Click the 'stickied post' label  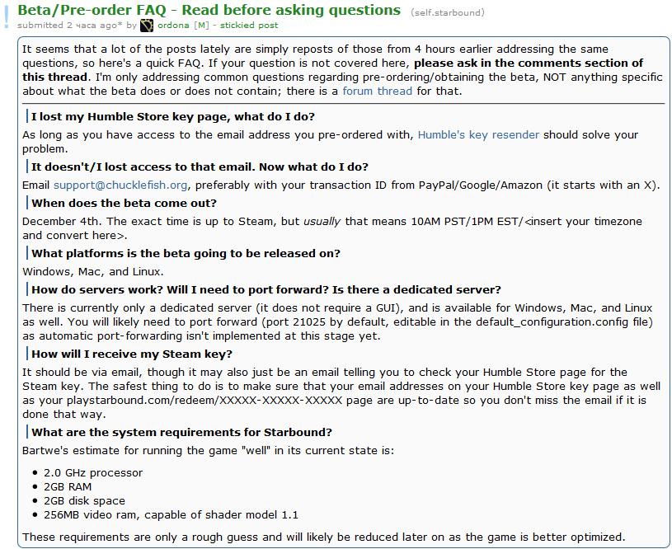point(249,26)
